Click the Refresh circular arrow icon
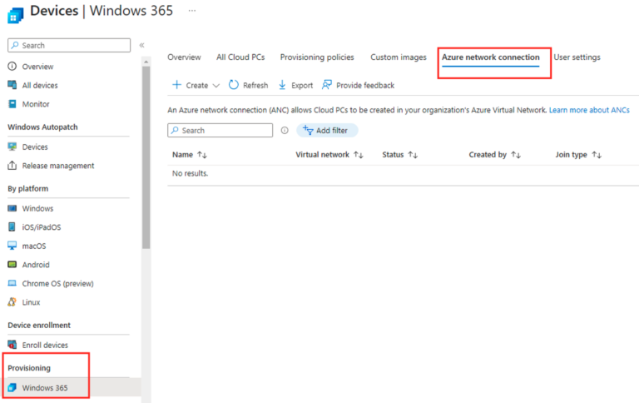639x403 pixels. tap(234, 85)
